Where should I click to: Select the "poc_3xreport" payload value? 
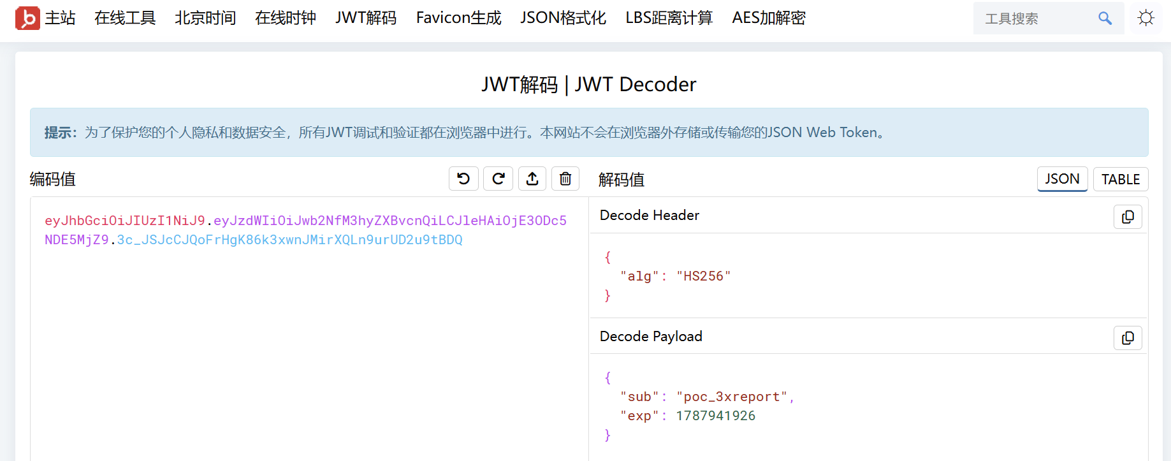[x=732, y=397]
